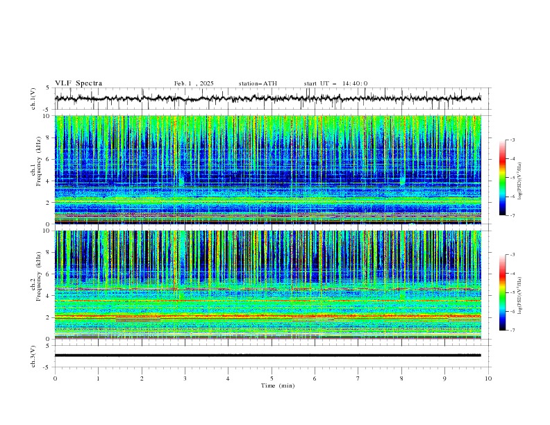
Task: Click ch.2 frequency axis tick "4"
Action: click(49, 296)
